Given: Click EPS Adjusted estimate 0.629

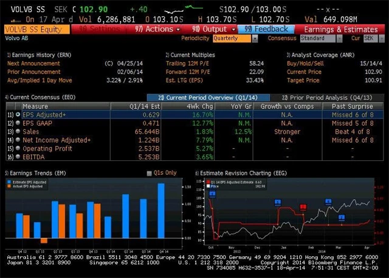Looking at the screenshot, I should pos(151,115).
